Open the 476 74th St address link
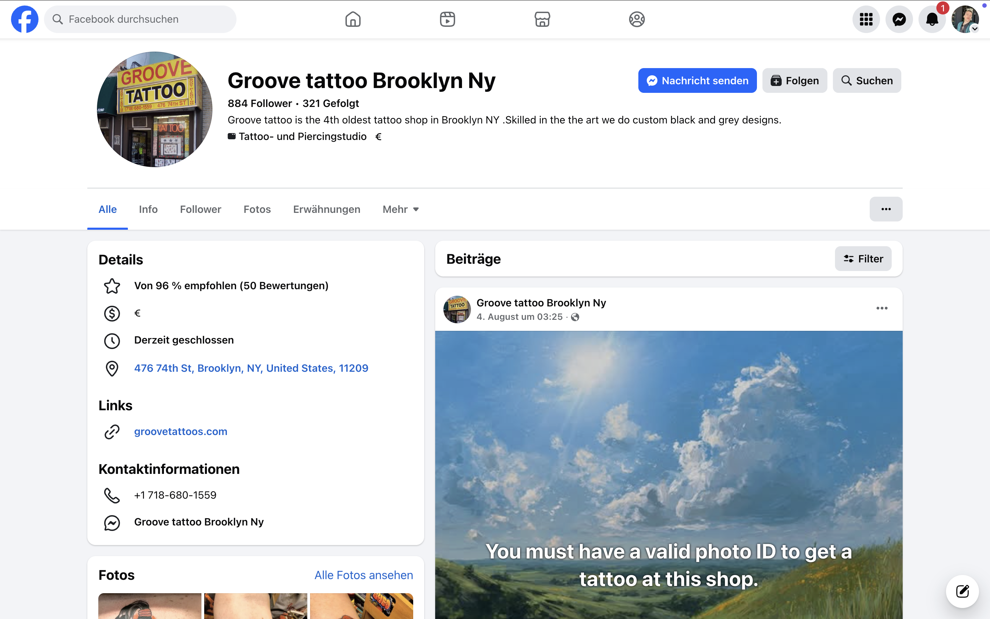 (x=251, y=368)
